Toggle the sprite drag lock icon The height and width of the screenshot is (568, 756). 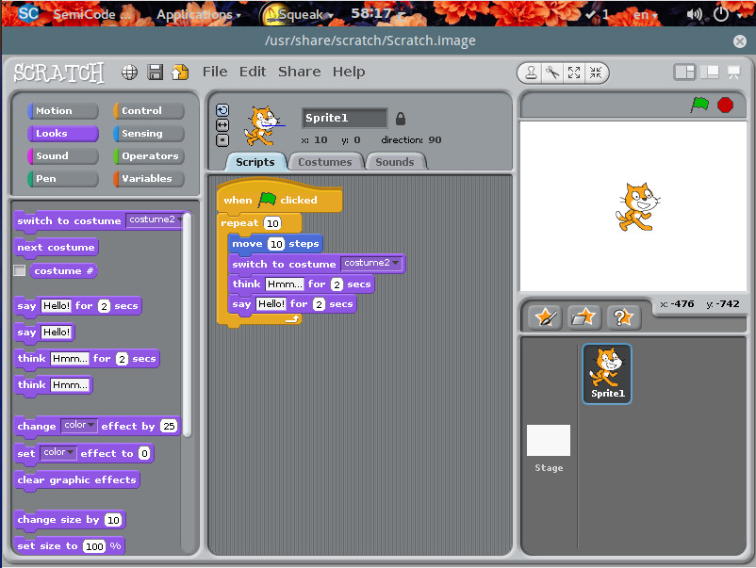(x=401, y=119)
